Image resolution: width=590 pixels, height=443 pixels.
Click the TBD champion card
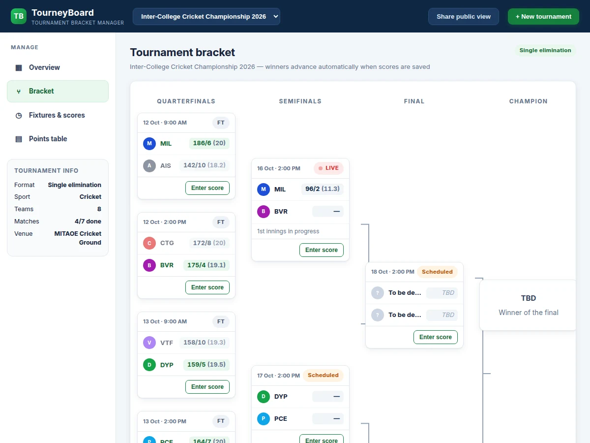(x=528, y=305)
